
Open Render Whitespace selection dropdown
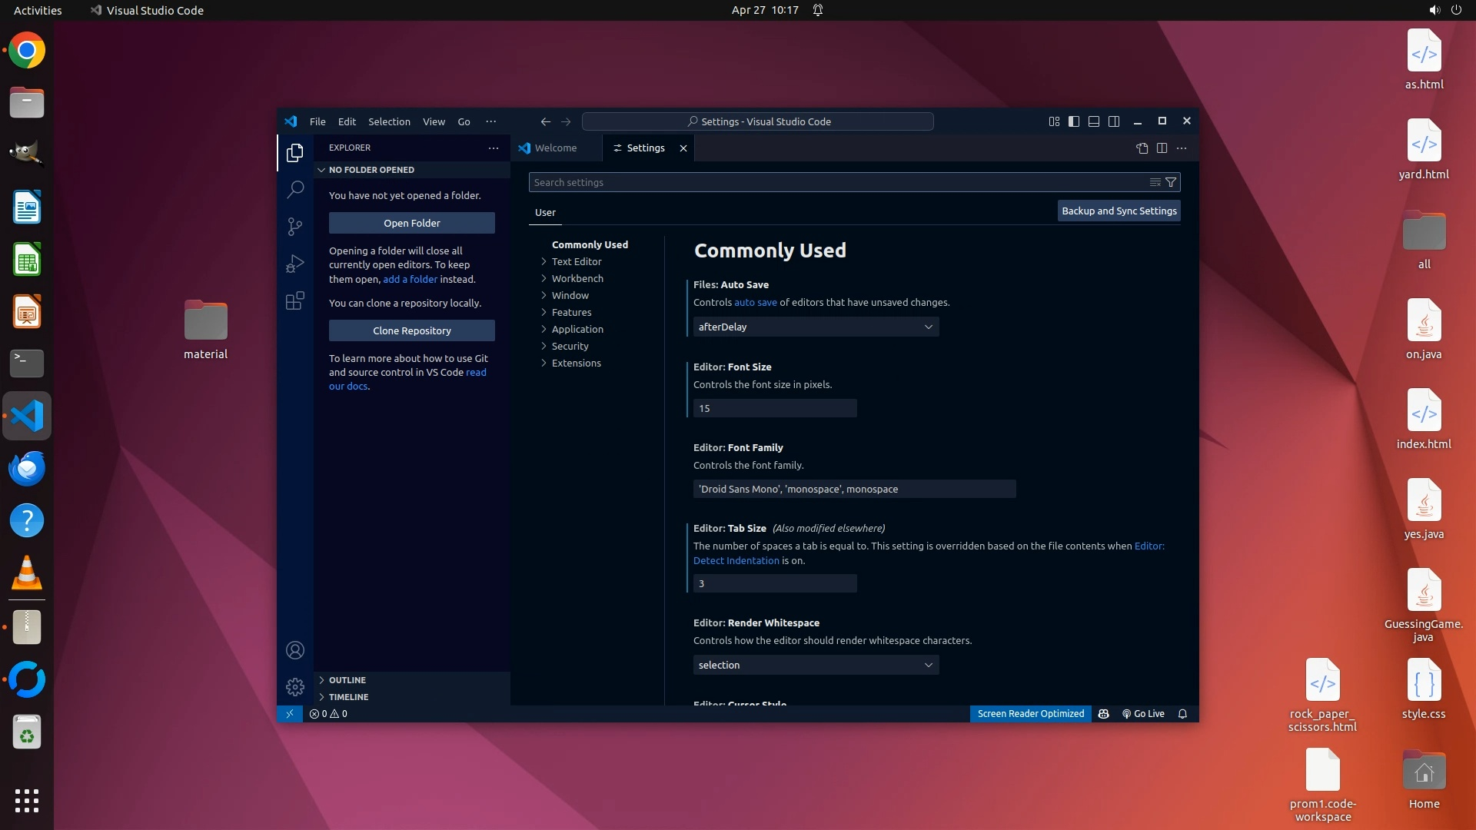pyautogui.click(x=816, y=665)
